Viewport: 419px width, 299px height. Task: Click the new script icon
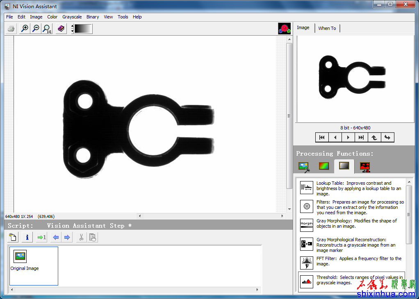pos(13,237)
